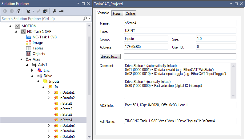
Task: Toggle Preview Selected Items icon
Action: click(61, 11)
